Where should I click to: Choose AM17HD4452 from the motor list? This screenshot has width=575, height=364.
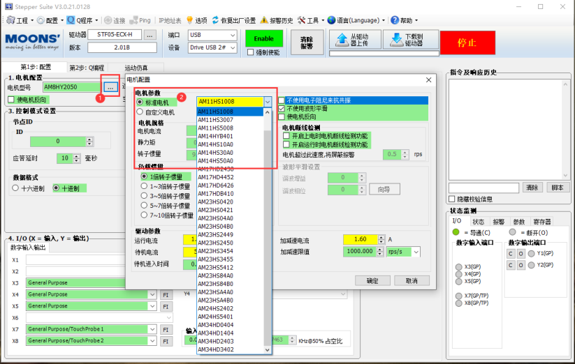point(215,176)
